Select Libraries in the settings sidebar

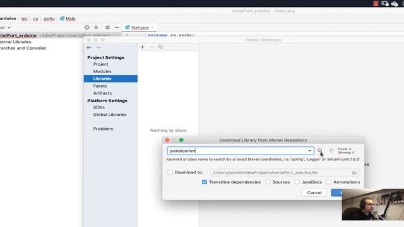tap(110, 78)
